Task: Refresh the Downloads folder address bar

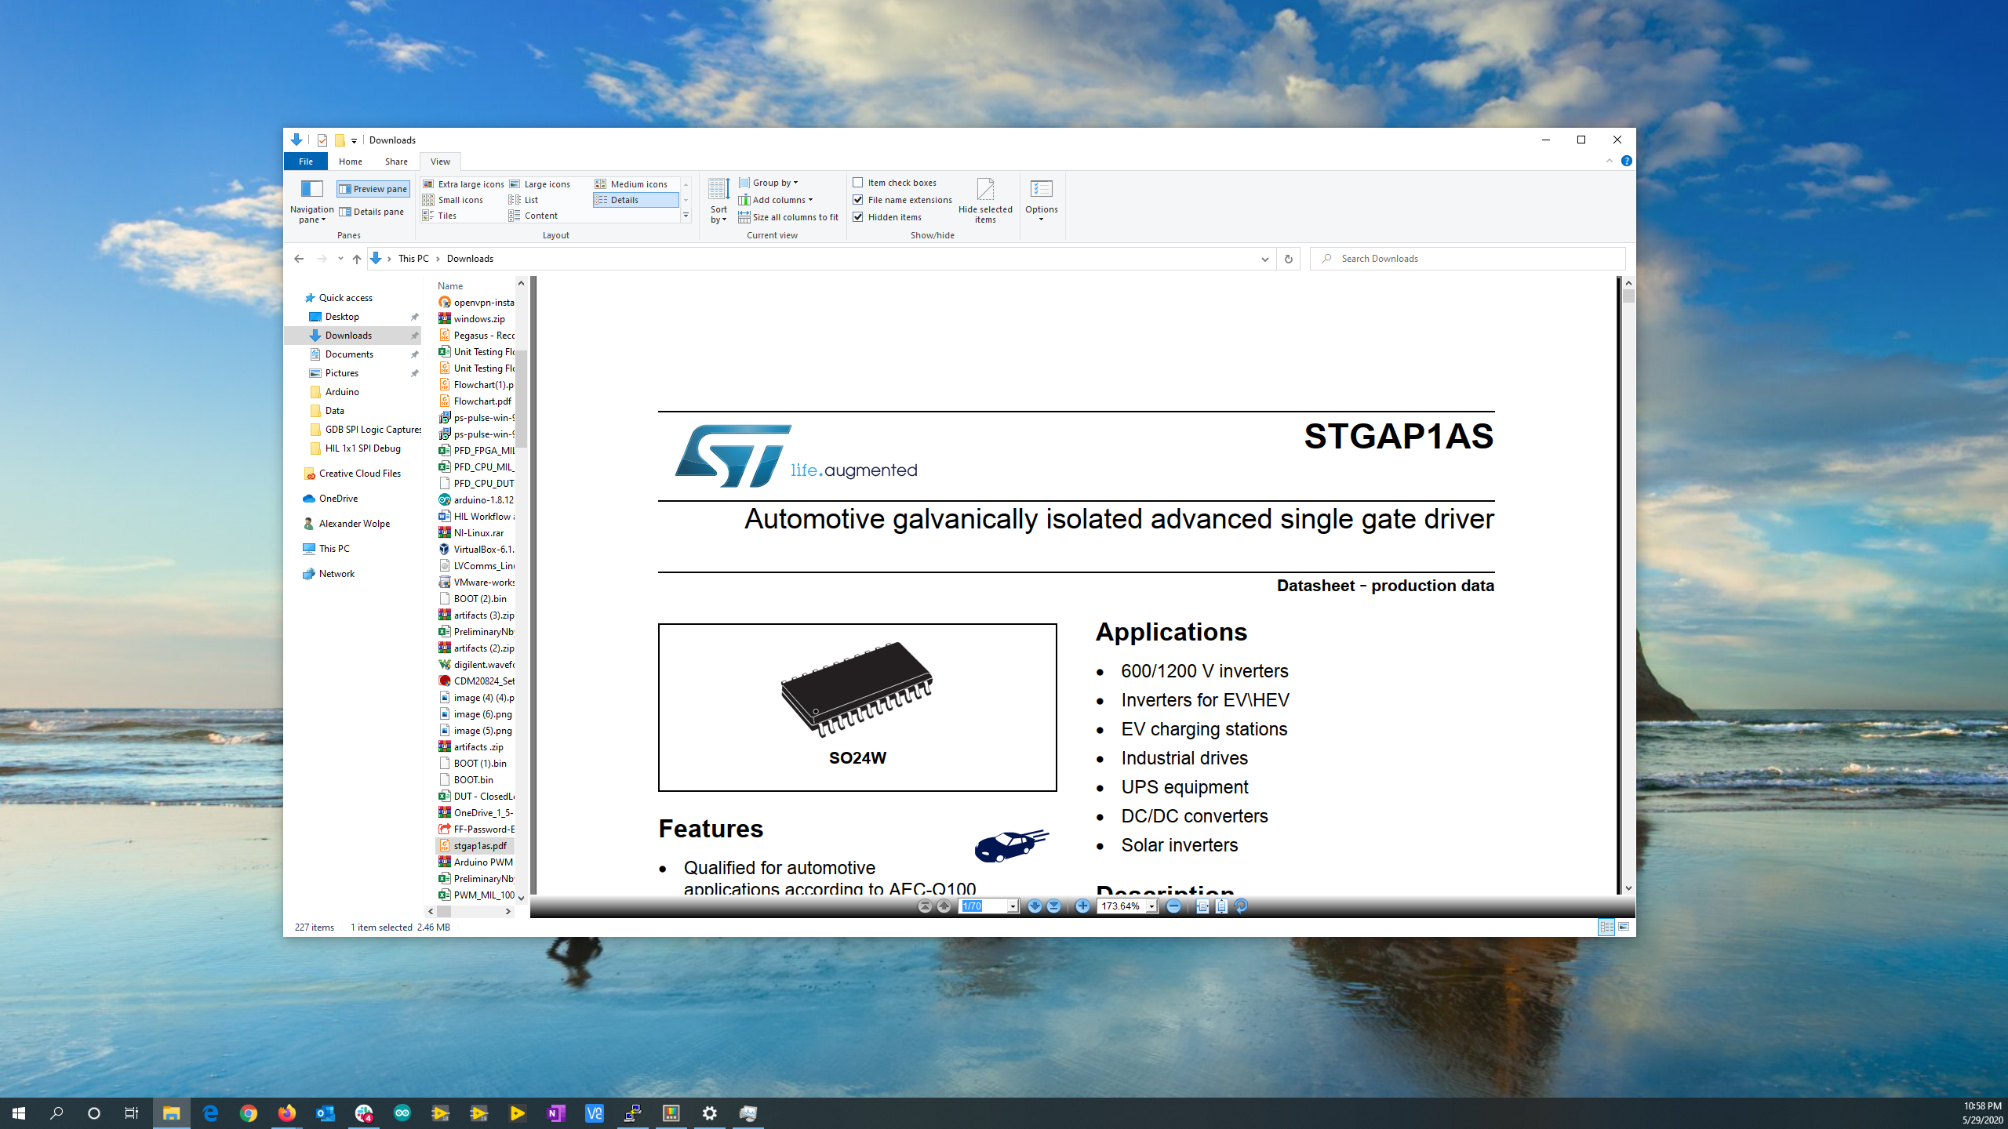Action: pyautogui.click(x=1288, y=259)
